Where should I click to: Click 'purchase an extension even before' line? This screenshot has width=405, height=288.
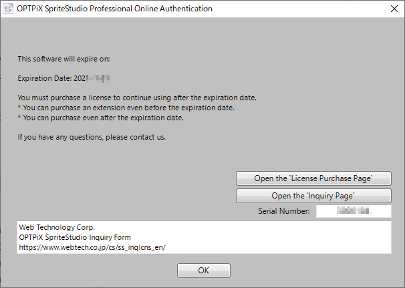click(x=126, y=108)
